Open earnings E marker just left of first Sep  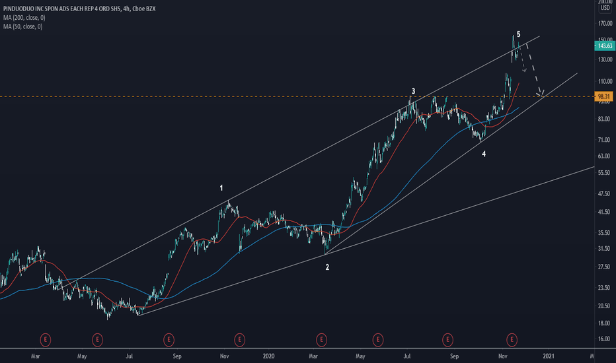(x=169, y=339)
